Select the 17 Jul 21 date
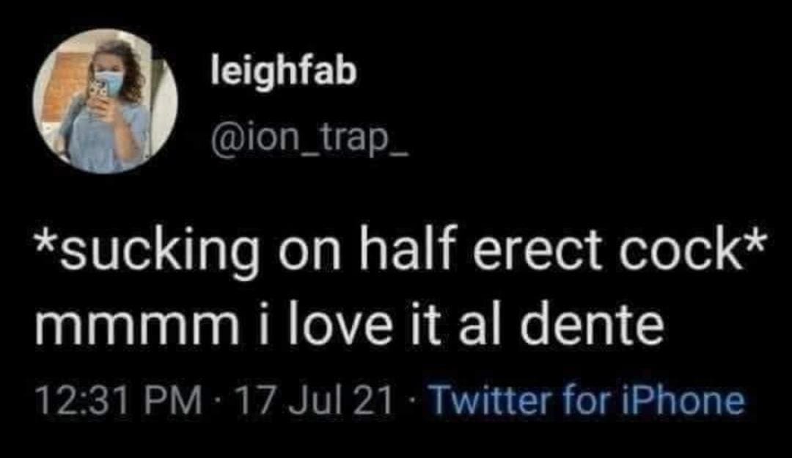The height and width of the screenshot is (458, 792). point(312,401)
